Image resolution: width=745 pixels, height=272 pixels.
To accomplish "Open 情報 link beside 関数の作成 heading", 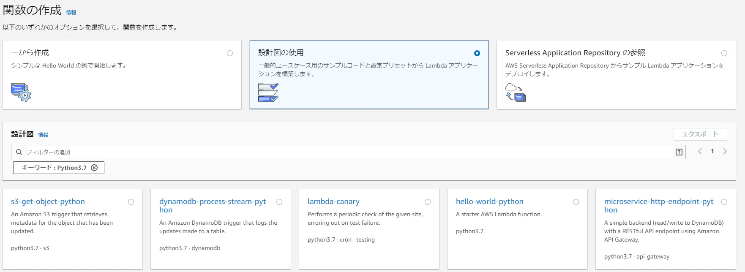I will point(71,13).
